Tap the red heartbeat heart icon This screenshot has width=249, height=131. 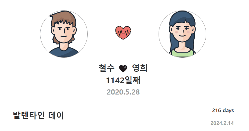pyautogui.click(x=123, y=33)
